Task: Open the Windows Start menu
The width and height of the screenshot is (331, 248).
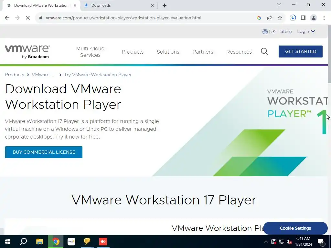Action: pyautogui.click(x=8, y=242)
